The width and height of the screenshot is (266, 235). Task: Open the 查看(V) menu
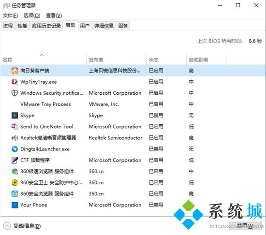54,15
